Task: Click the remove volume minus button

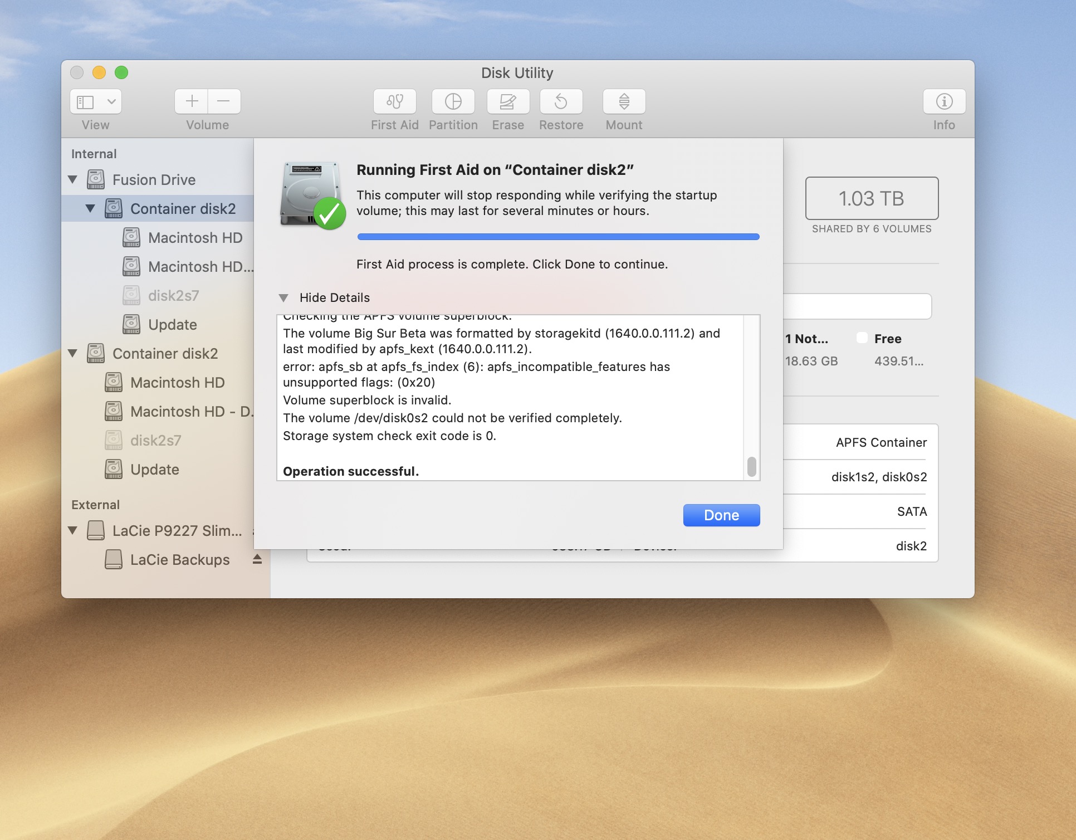Action: [x=224, y=101]
